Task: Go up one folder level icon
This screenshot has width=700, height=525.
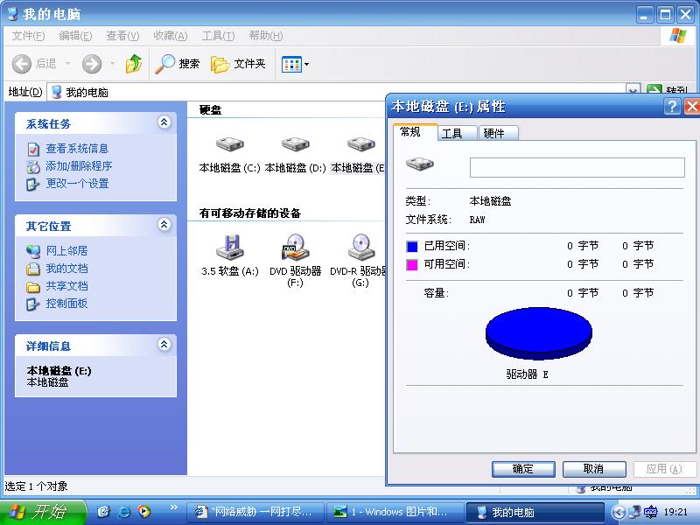Action: click(134, 64)
